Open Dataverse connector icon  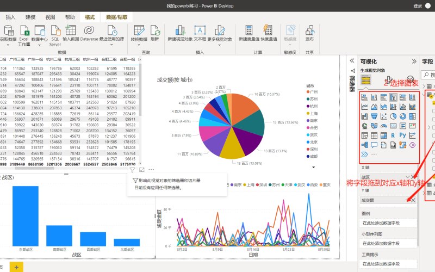click(x=89, y=30)
